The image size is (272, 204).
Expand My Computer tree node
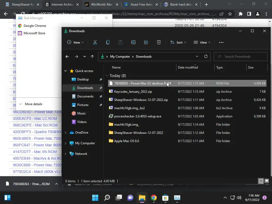click(x=66, y=143)
